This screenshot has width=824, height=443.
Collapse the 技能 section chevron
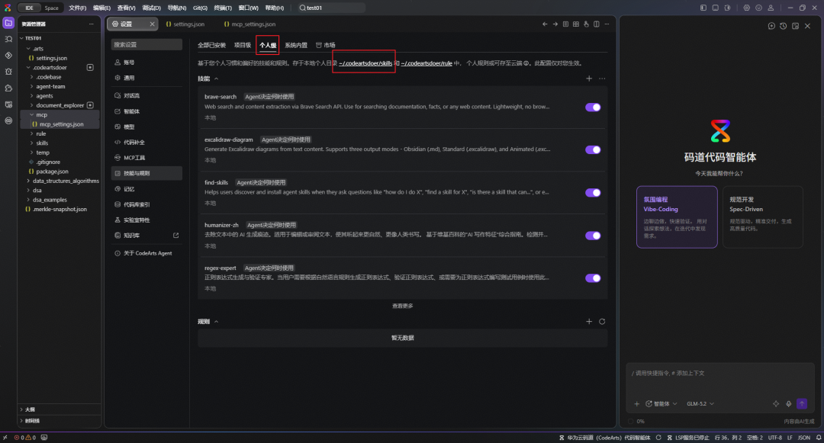coord(216,79)
